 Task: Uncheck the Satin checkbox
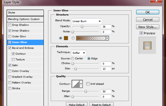click(10, 65)
